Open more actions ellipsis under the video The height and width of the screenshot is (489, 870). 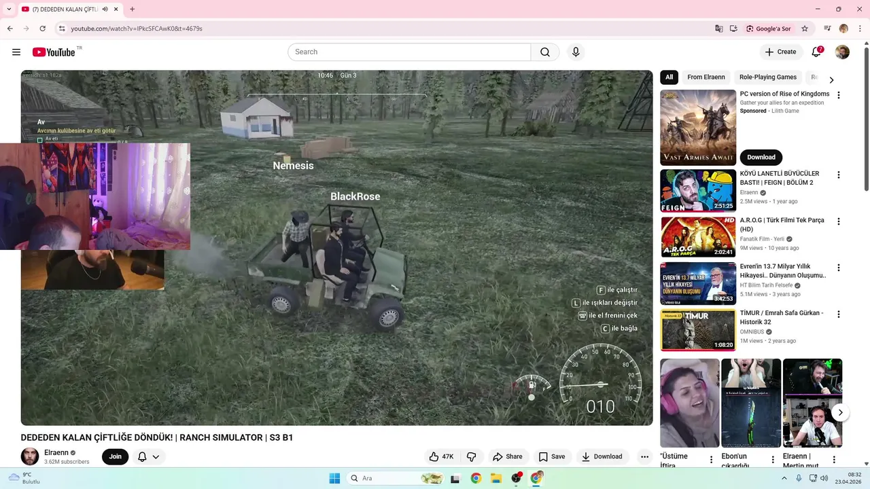pyautogui.click(x=644, y=456)
